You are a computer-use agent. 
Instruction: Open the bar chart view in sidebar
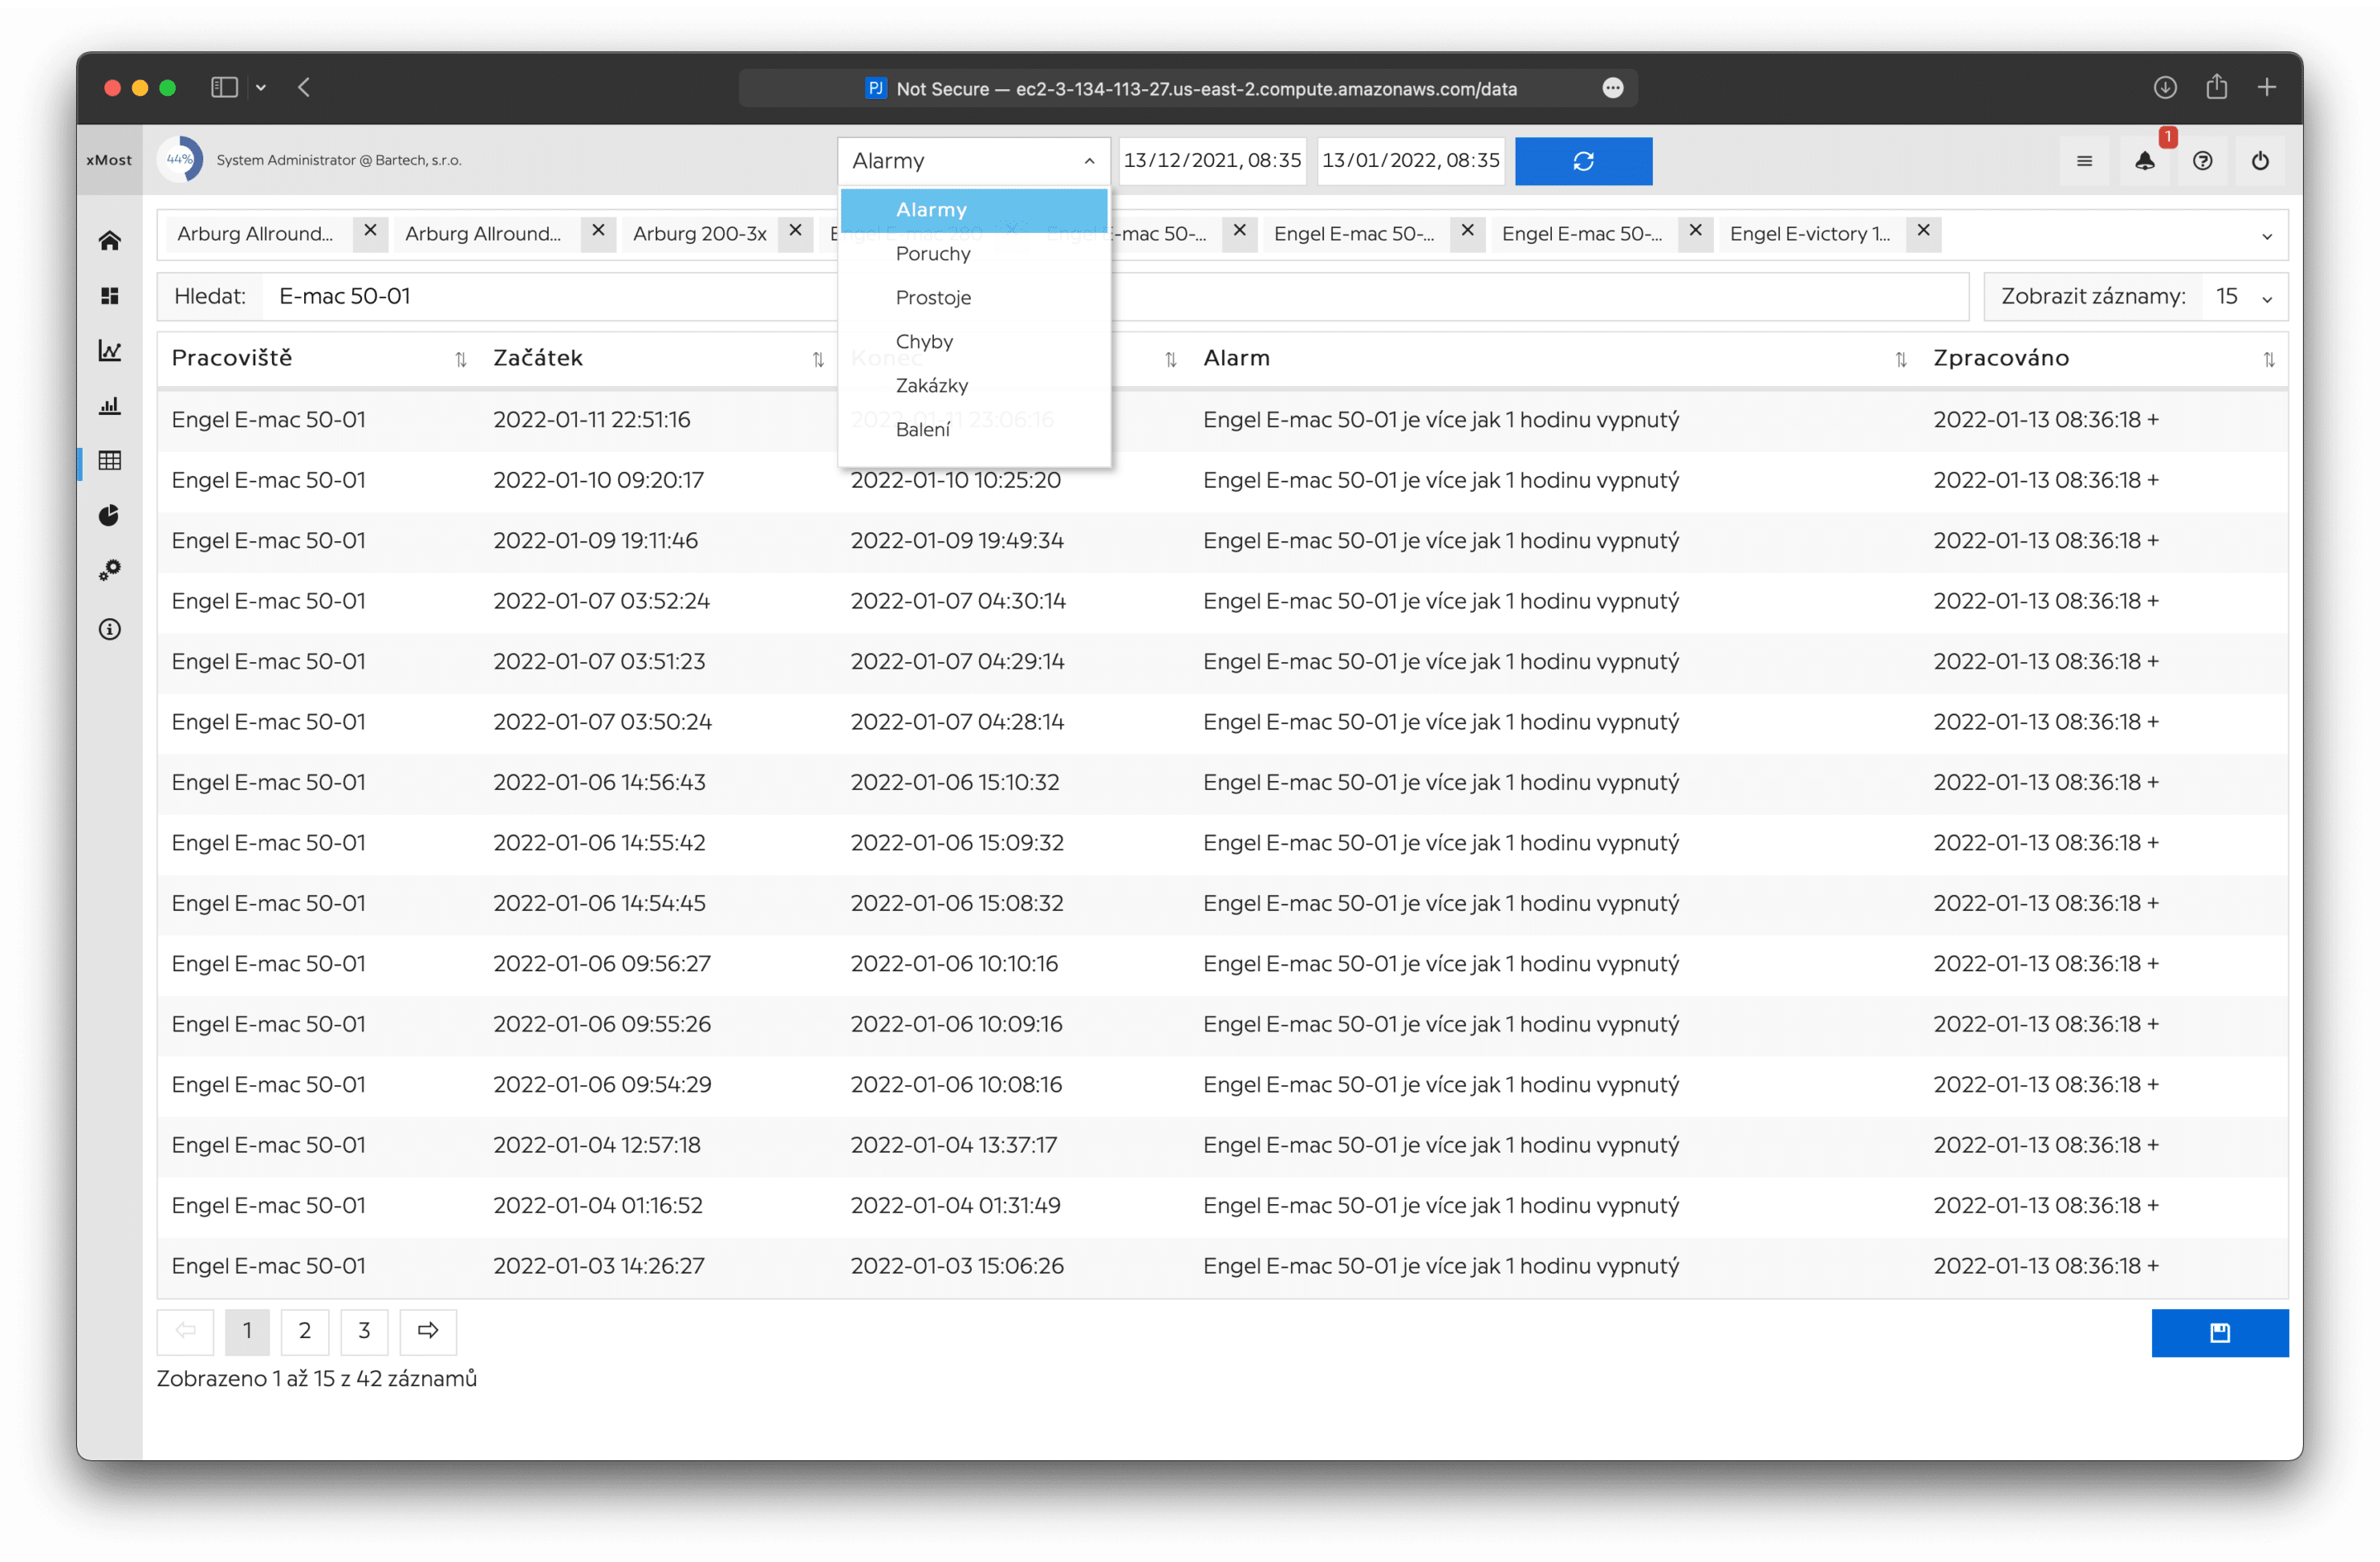click(110, 406)
